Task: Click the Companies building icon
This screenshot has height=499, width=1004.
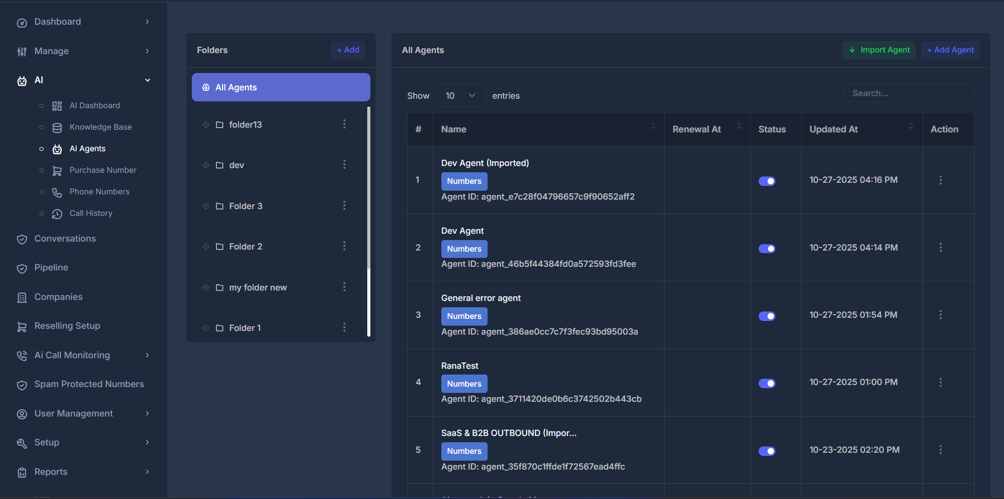Action: point(22,298)
